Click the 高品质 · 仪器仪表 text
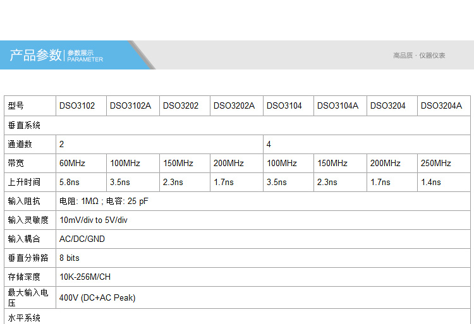Image resolution: width=474 pixels, height=324 pixels. [x=419, y=56]
